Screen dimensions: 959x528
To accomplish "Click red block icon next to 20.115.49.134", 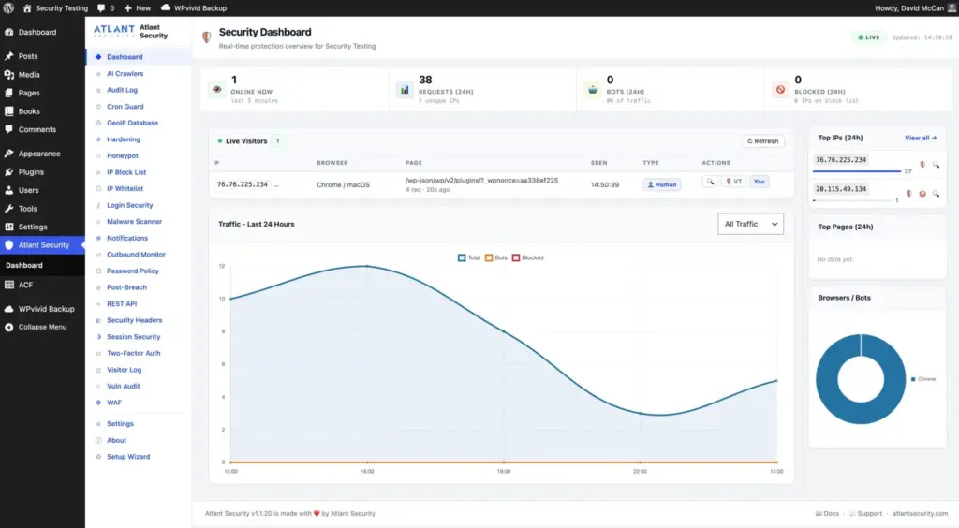I will click(922, 194).
